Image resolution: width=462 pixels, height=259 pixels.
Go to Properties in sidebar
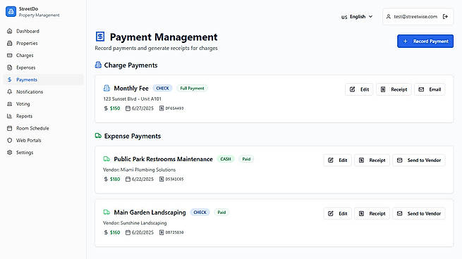coord(43,43)
